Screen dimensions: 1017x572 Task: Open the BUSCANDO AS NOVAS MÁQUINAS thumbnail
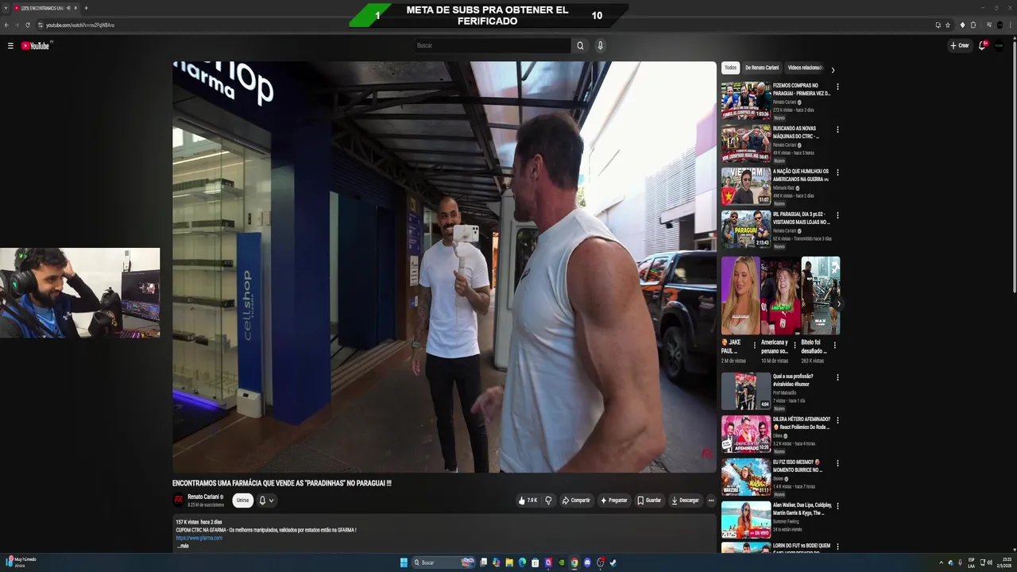(746, 143)
